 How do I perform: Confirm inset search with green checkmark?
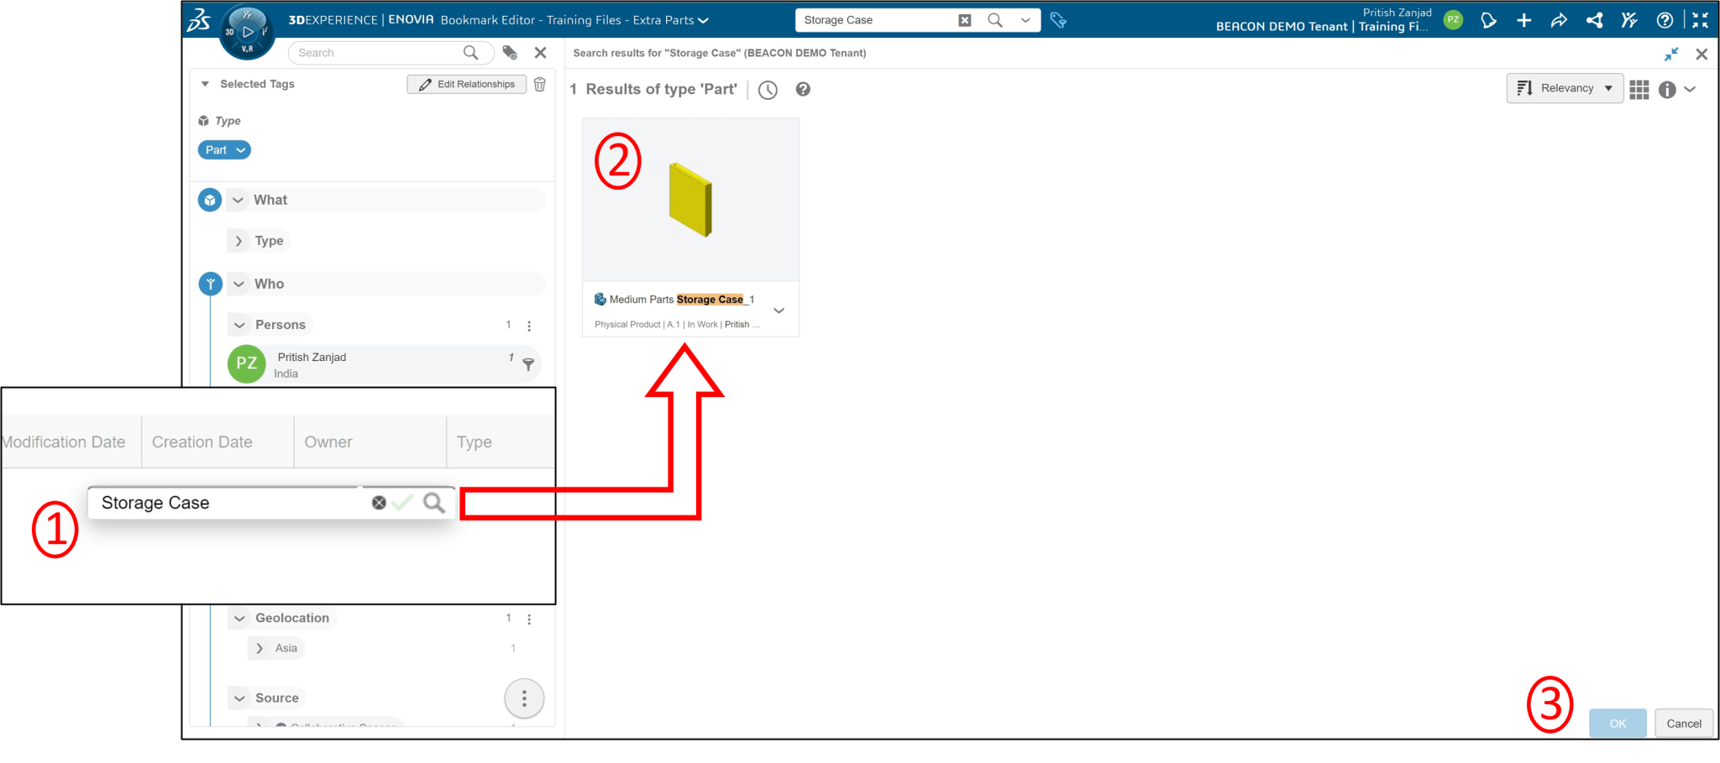[403, 502]
